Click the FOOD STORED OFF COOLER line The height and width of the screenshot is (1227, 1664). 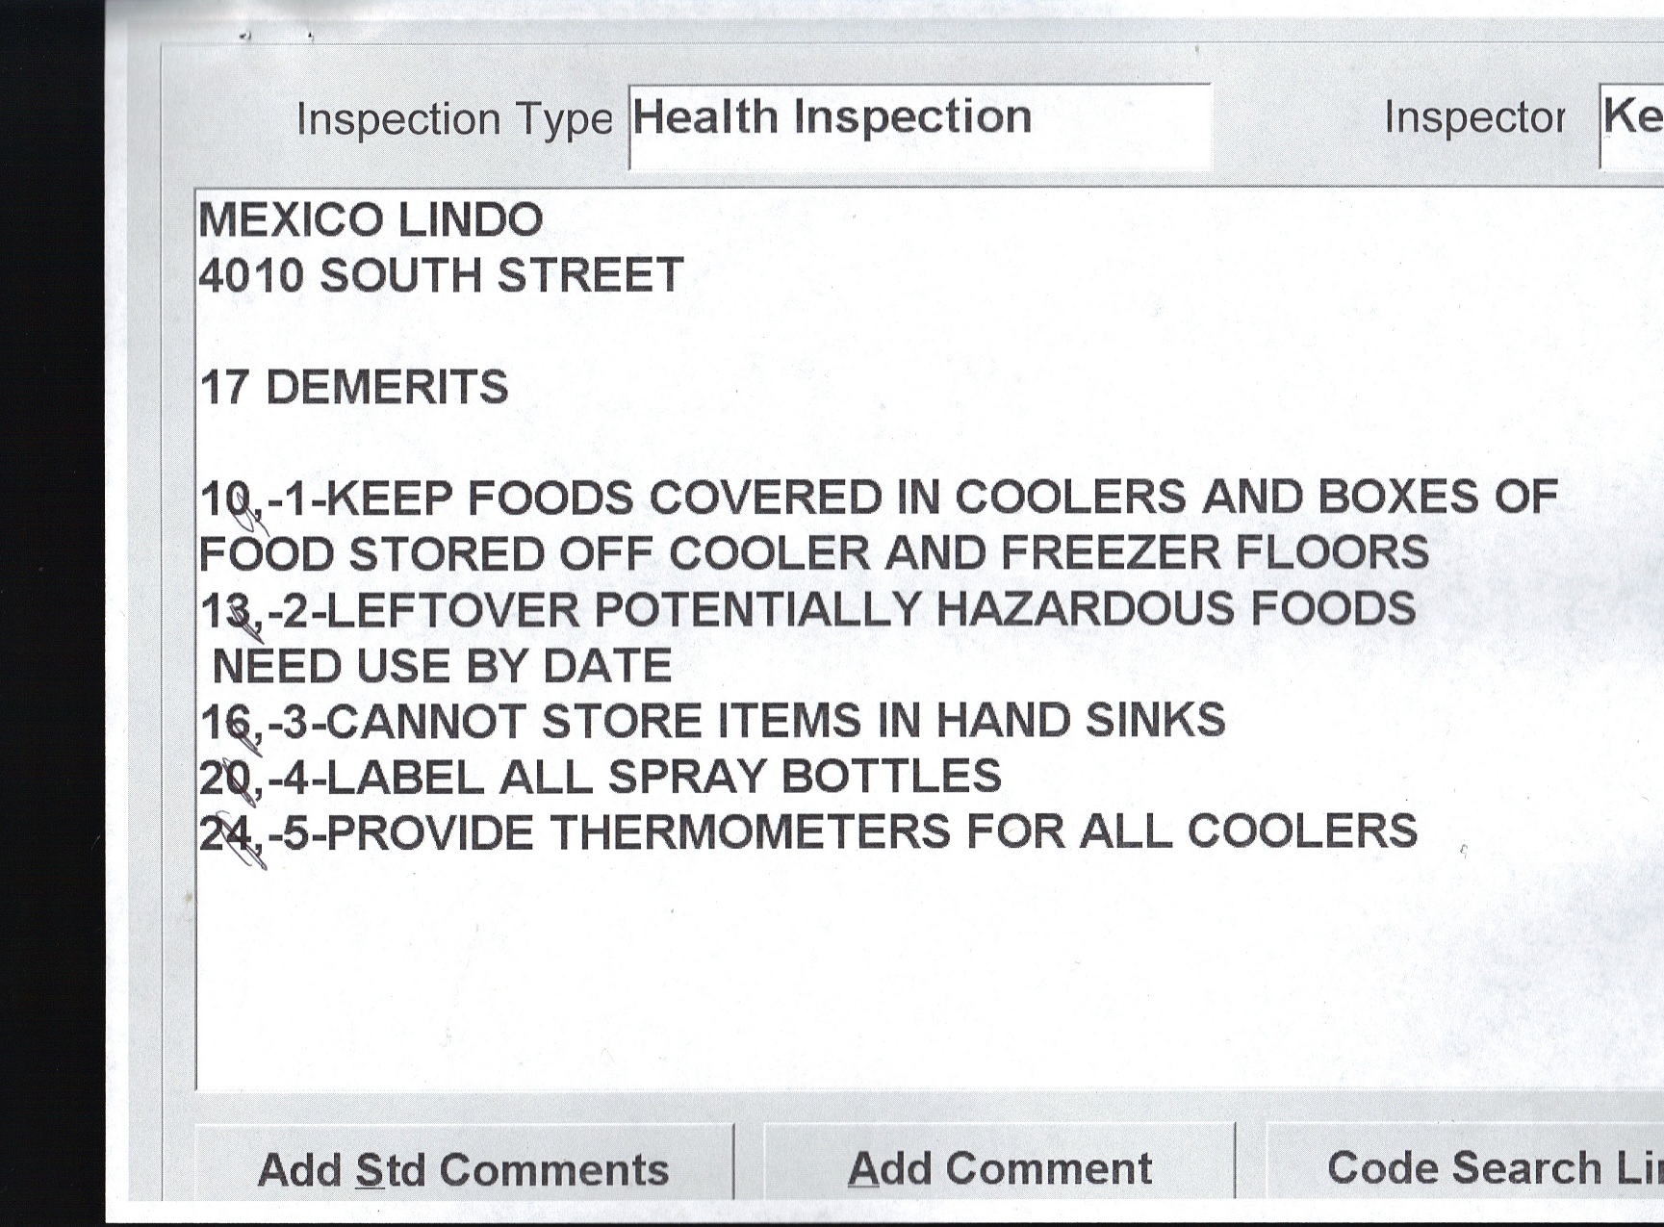[813, 554]
